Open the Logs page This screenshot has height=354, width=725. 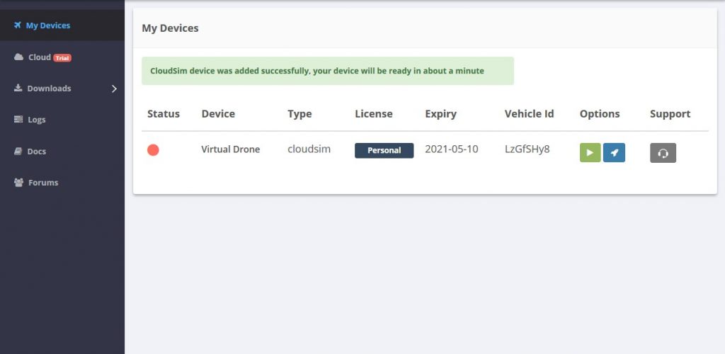click(x=37, y=120)
